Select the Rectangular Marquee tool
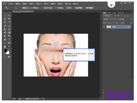 5,16
